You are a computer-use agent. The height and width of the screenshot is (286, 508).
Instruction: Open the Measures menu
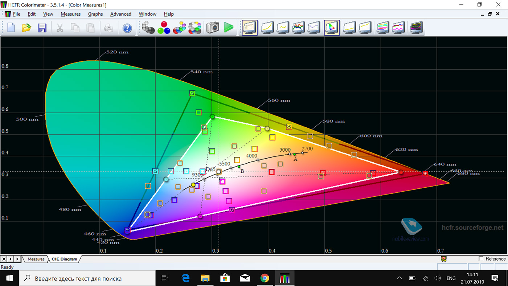[70, 14]
